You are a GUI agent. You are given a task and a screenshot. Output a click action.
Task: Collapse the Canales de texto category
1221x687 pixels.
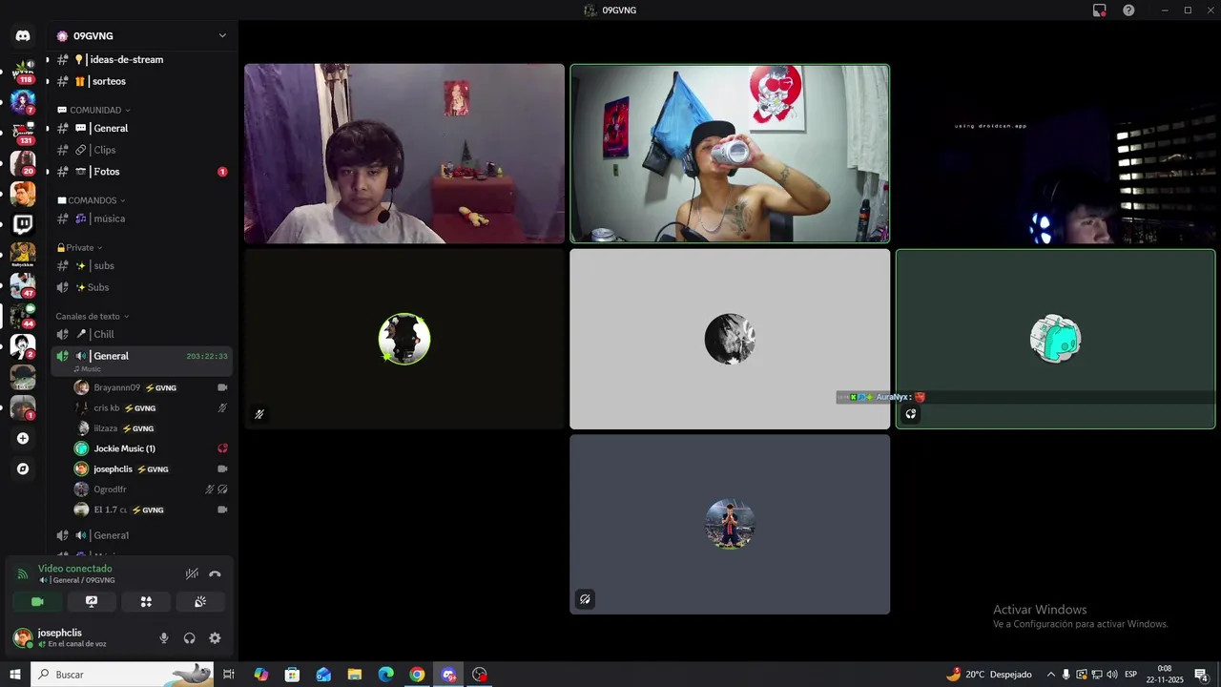(x=93, y=316)
